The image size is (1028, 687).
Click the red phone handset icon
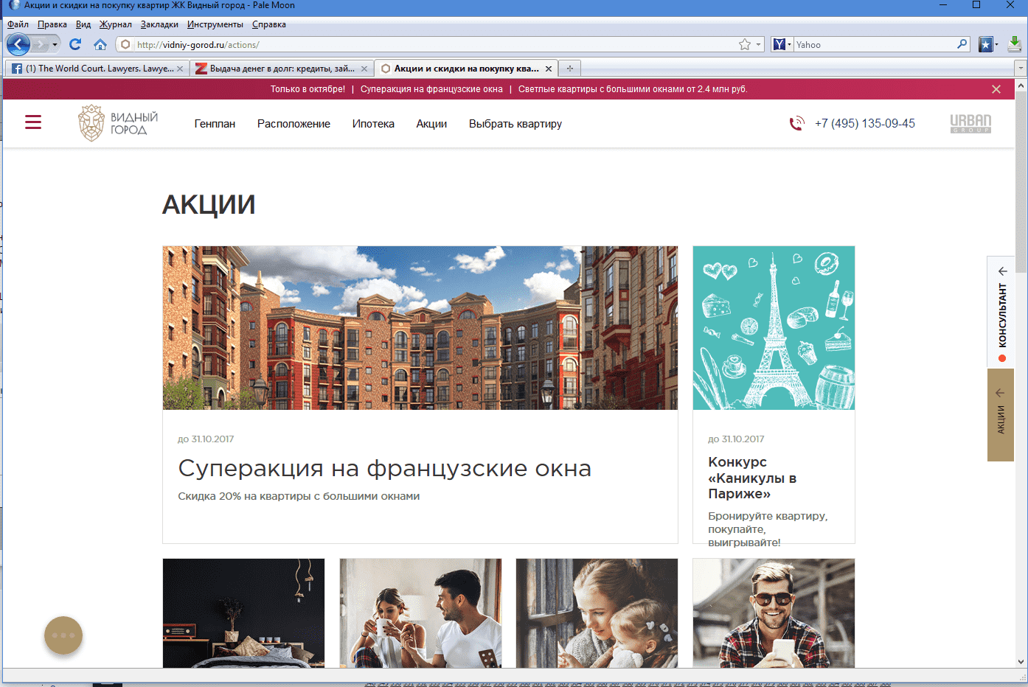coord(796,123)
